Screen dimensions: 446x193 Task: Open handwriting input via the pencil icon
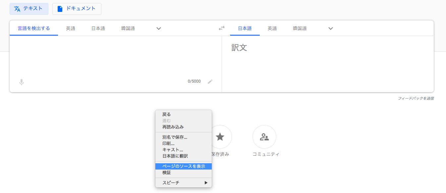pyautogui.click(x=210, y=81)
